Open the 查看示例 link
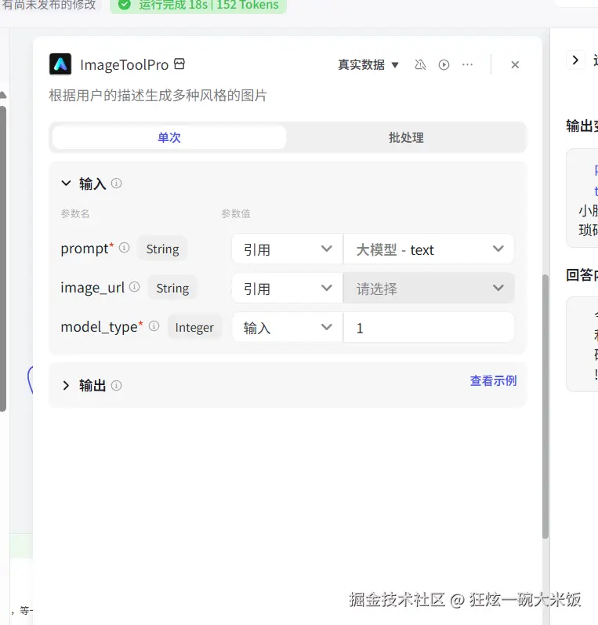Viewport: 598px width, 625px height. tap(493, 380)
